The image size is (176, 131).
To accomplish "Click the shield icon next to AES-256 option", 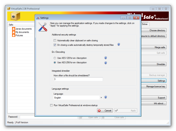I will pos(106,63).
